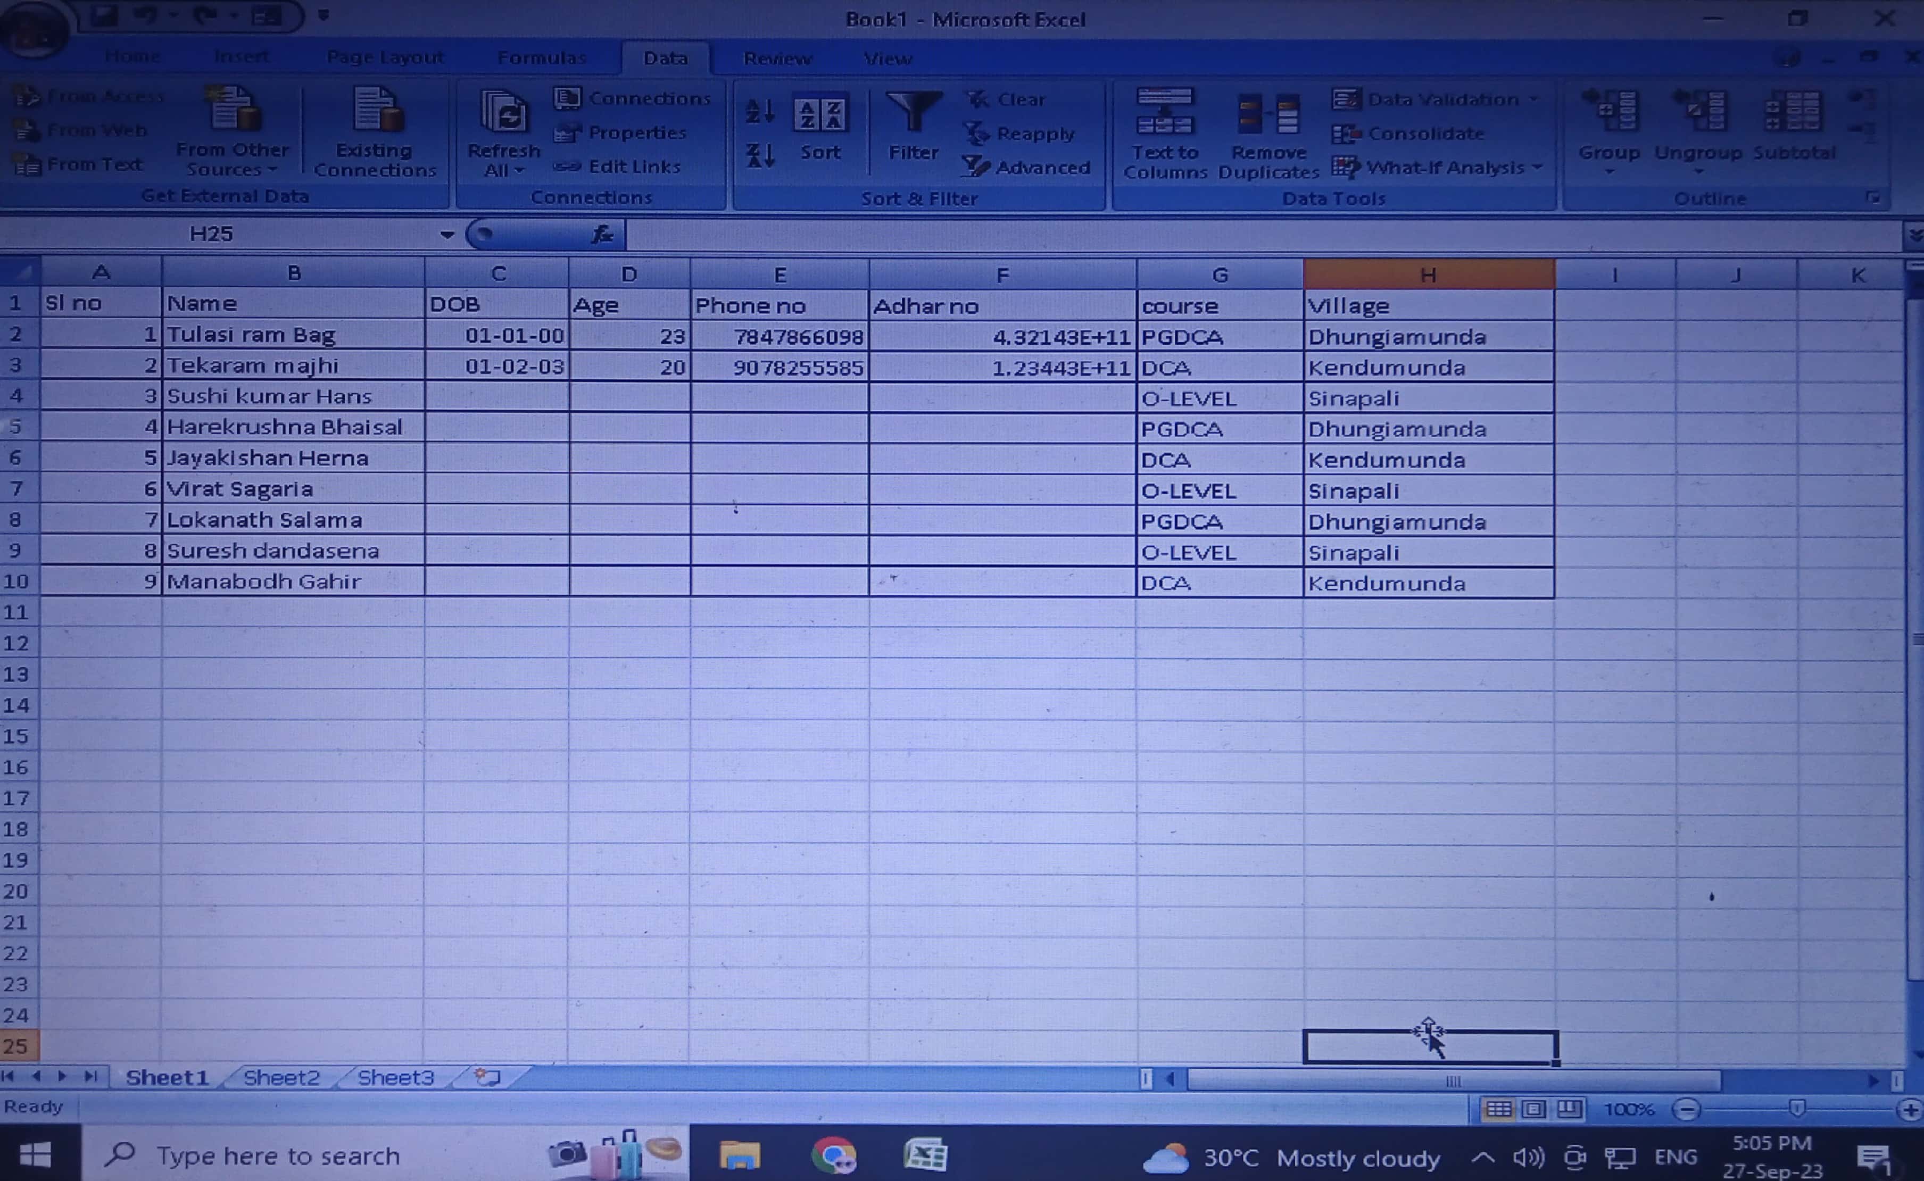Click the zoom out minus button
The image size is (1924, 1181).
(1687, 1110)
